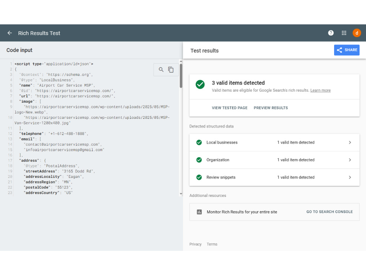Click the "addressLocality" Eagan line
Screen dimensions: 366x275
pos(54,177)
